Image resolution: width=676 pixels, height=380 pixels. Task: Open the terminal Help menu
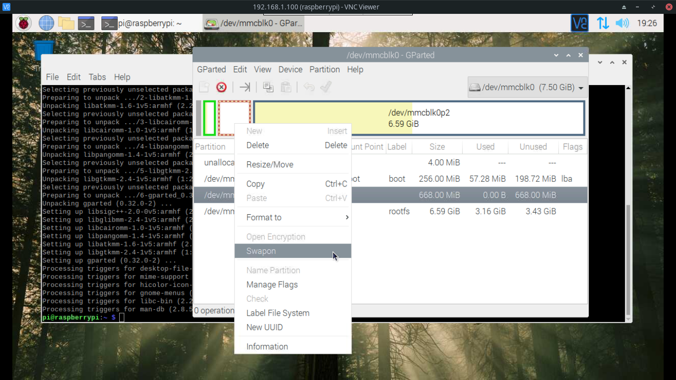point(122,77)
